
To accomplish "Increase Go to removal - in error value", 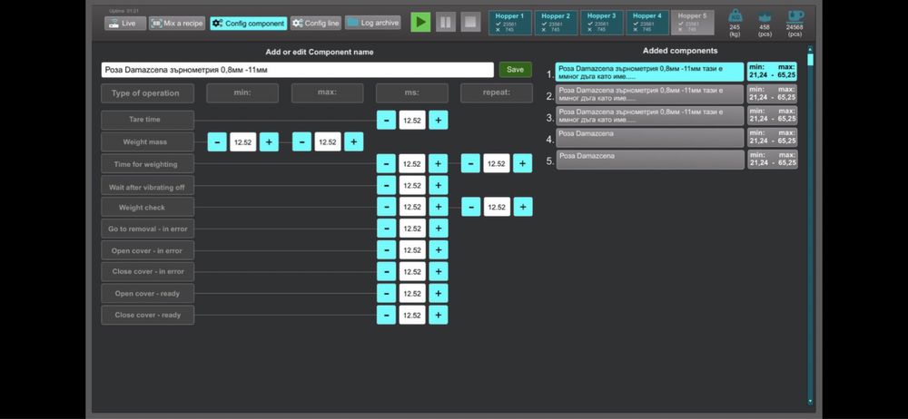I will point(439,229).
